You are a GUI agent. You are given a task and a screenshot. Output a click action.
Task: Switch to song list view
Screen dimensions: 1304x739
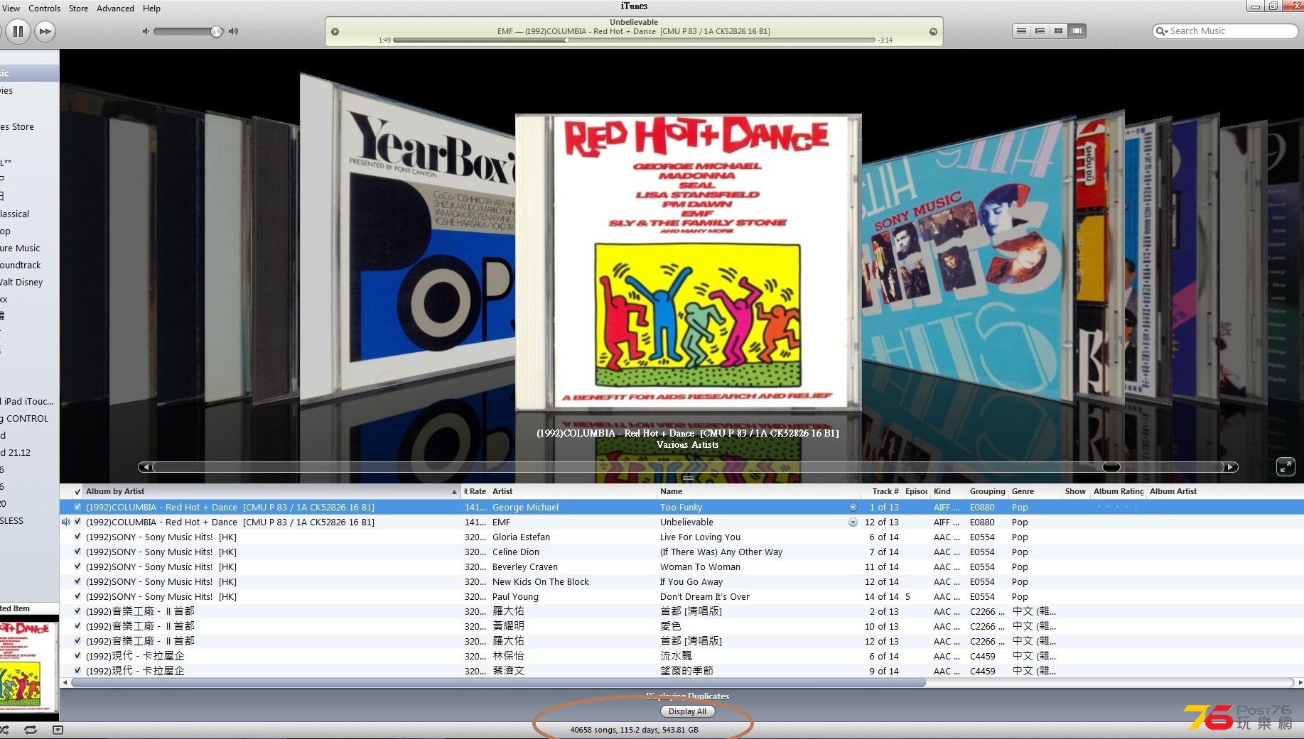pyautogui.click(x=1021, y=31)
